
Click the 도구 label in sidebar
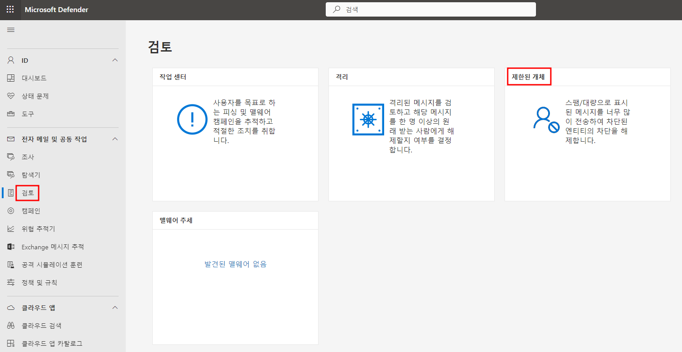pos(28,114)
